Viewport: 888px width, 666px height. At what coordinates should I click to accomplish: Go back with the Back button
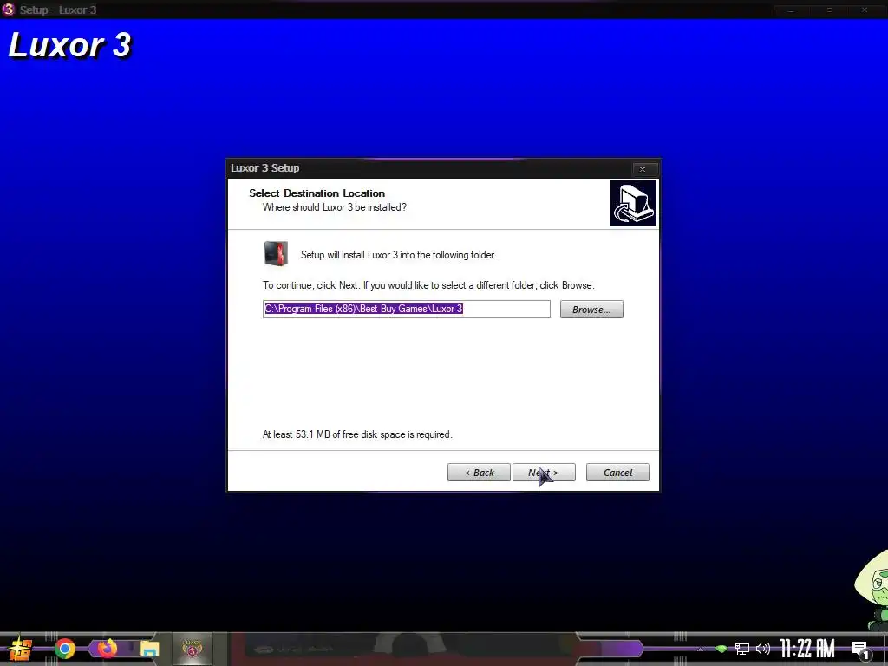479,473
